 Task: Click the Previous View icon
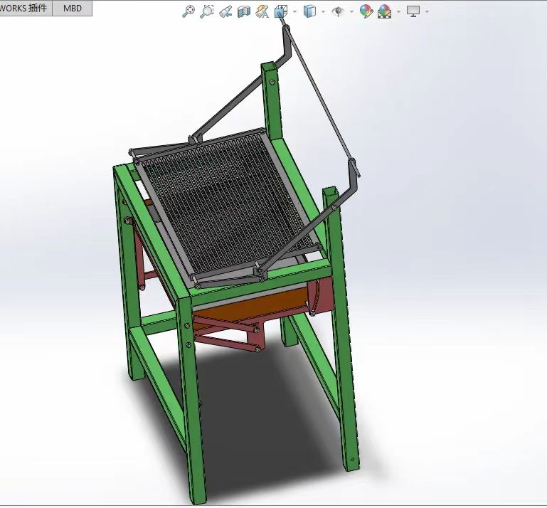pyautogui.click(x=225, y=11)
